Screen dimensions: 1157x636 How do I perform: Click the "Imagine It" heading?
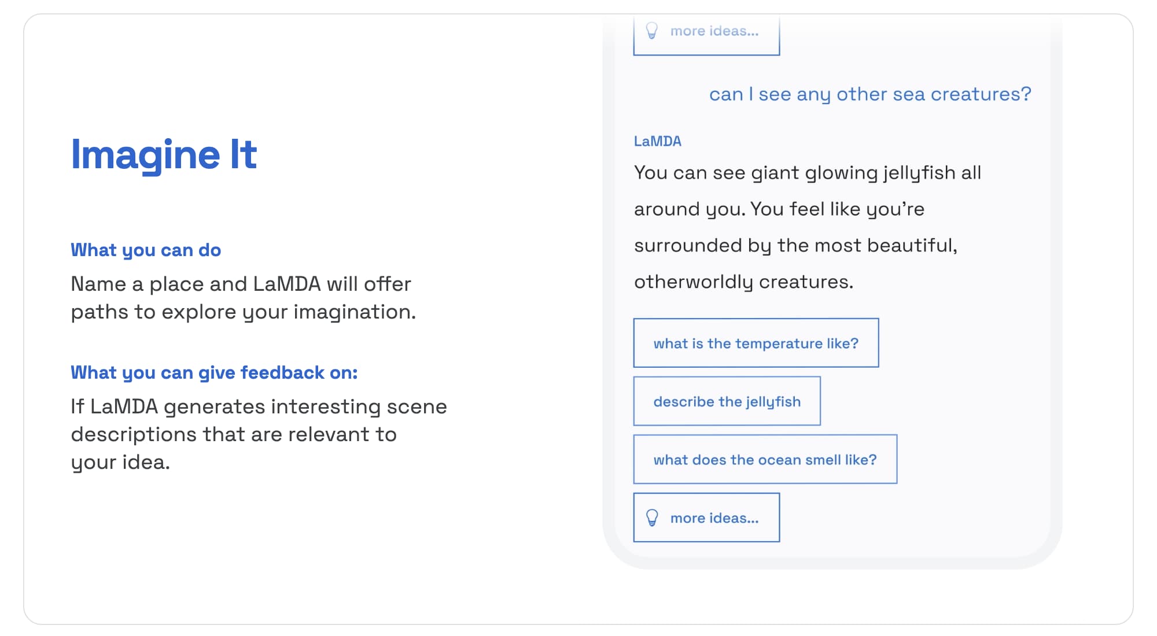click(x=164, y=154)
